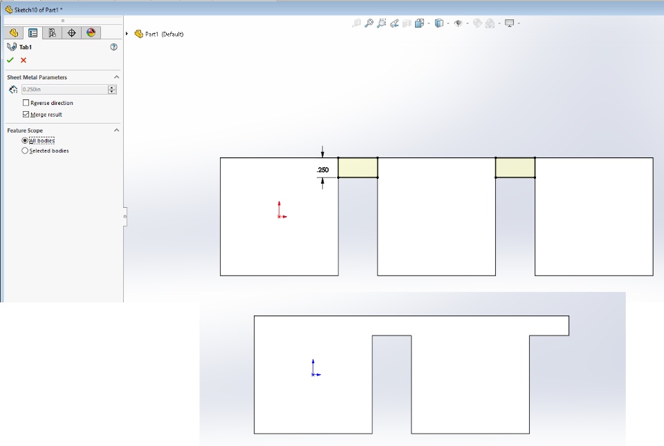Open the View Settings dropdown arrow

(x=519, y=23)
